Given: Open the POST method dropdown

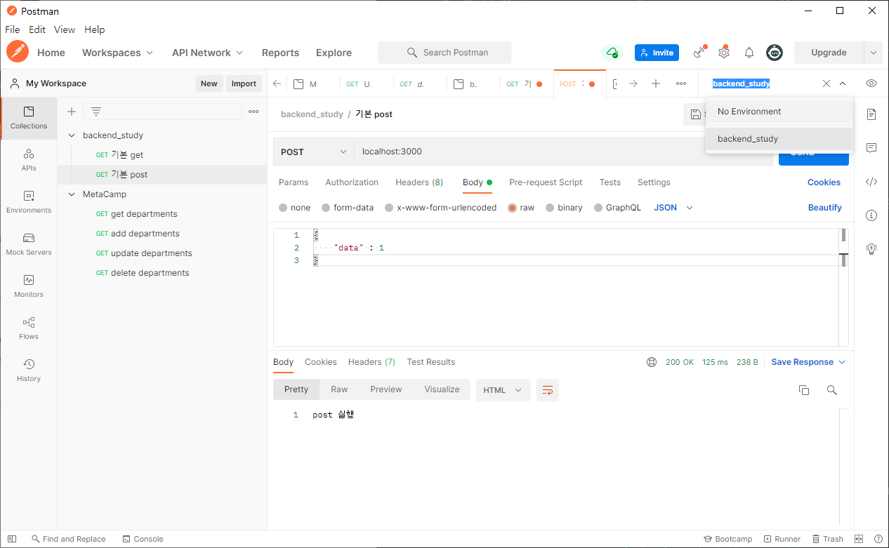Looking at the screenshot, I should click(x=314, y=152).
